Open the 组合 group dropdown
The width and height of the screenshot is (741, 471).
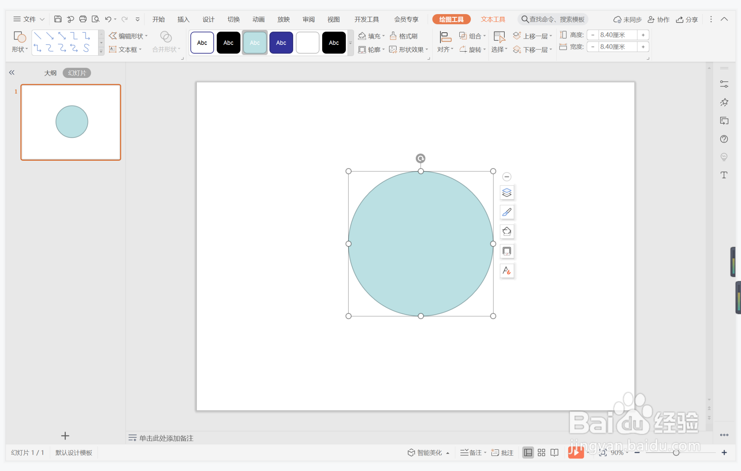(x=472, y=36)
